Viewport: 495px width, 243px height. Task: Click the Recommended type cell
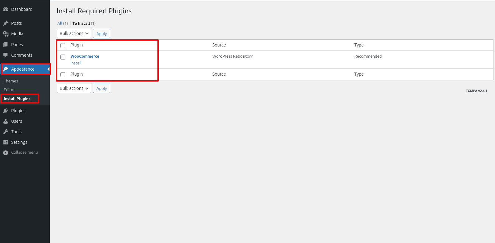pyautogui.click(x=368, y=56)
